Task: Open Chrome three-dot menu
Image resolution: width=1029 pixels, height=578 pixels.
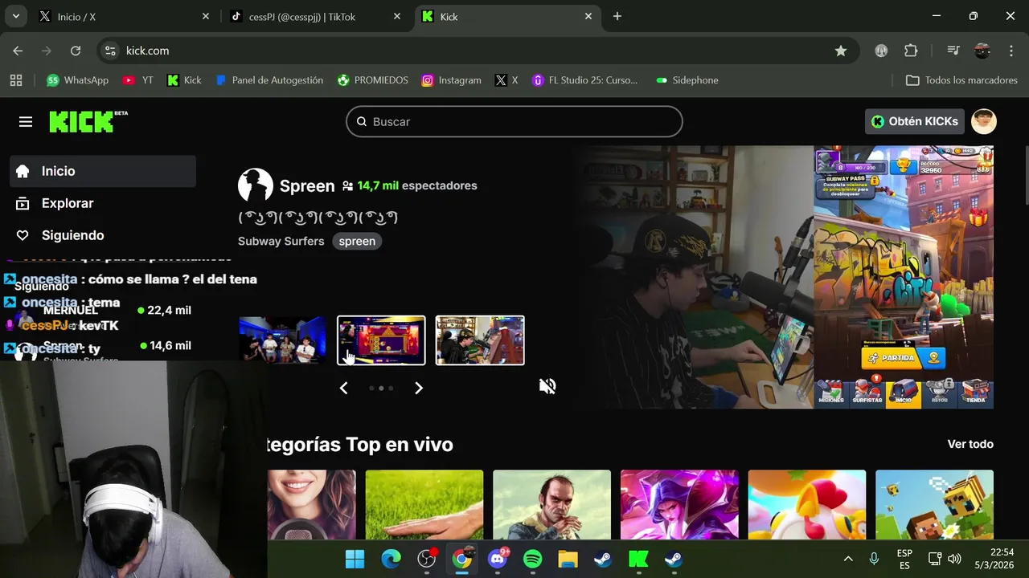Action: (1011, 51)
